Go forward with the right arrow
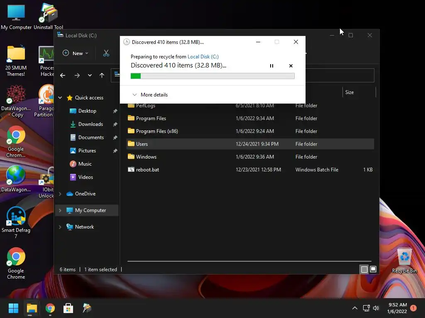This screenshot has height=318, width=425. pos(77,75)
